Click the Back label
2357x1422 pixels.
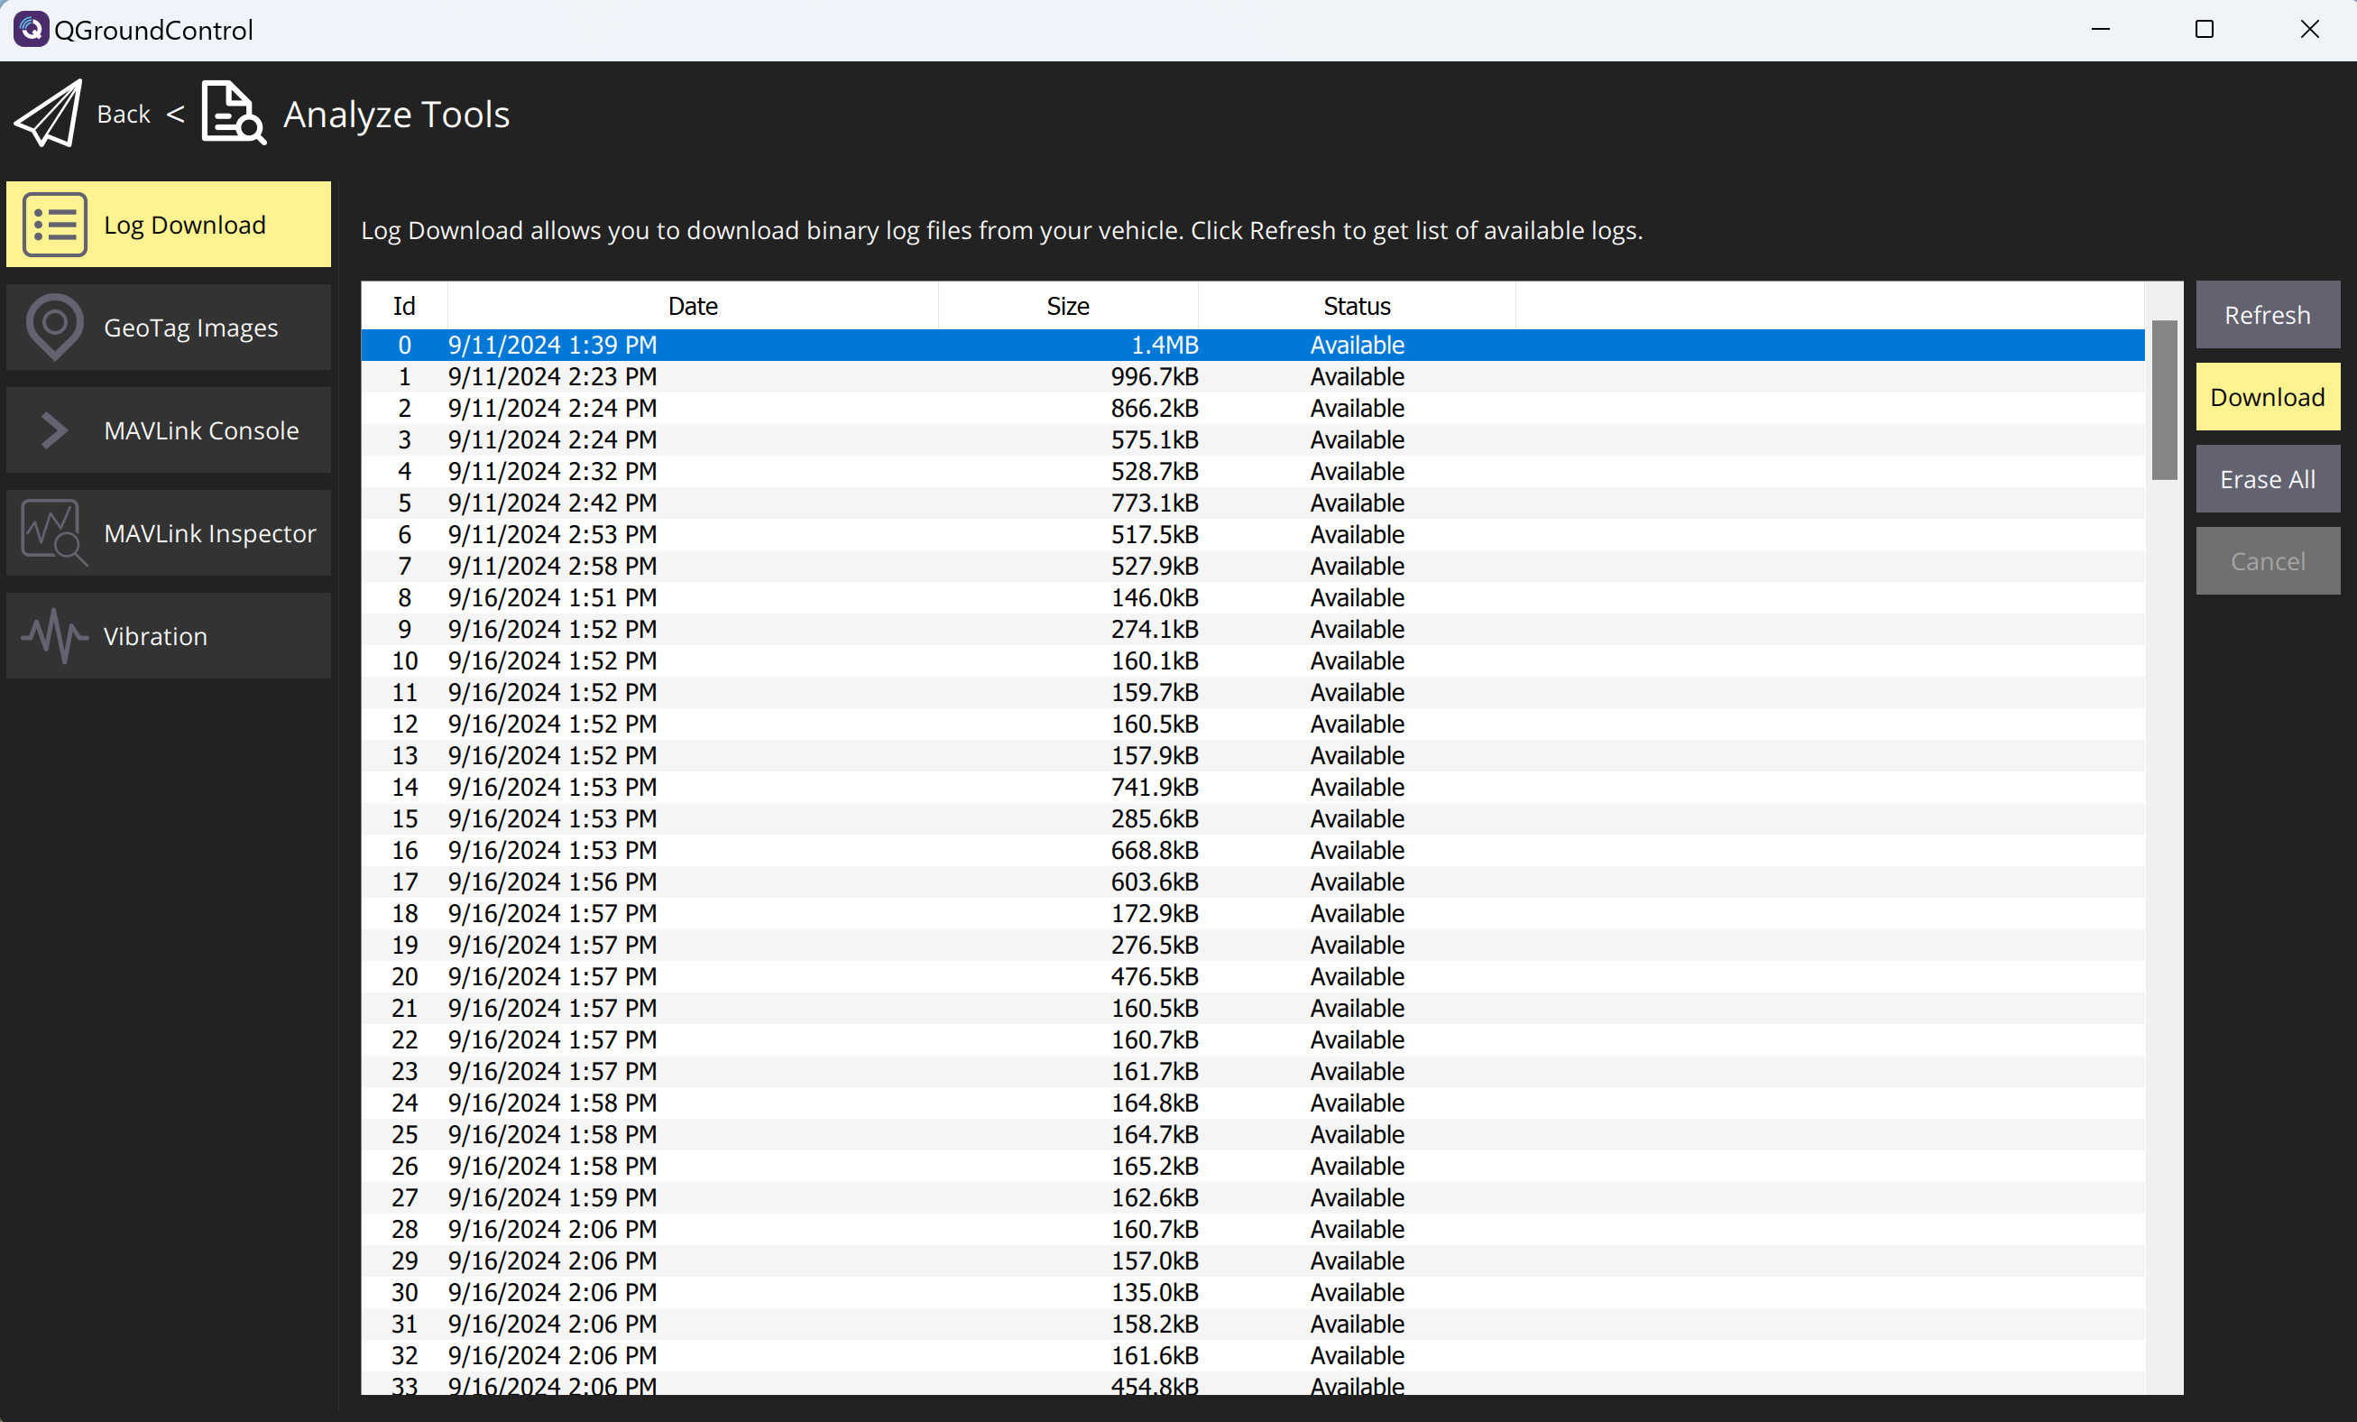(x=124, y=114)
